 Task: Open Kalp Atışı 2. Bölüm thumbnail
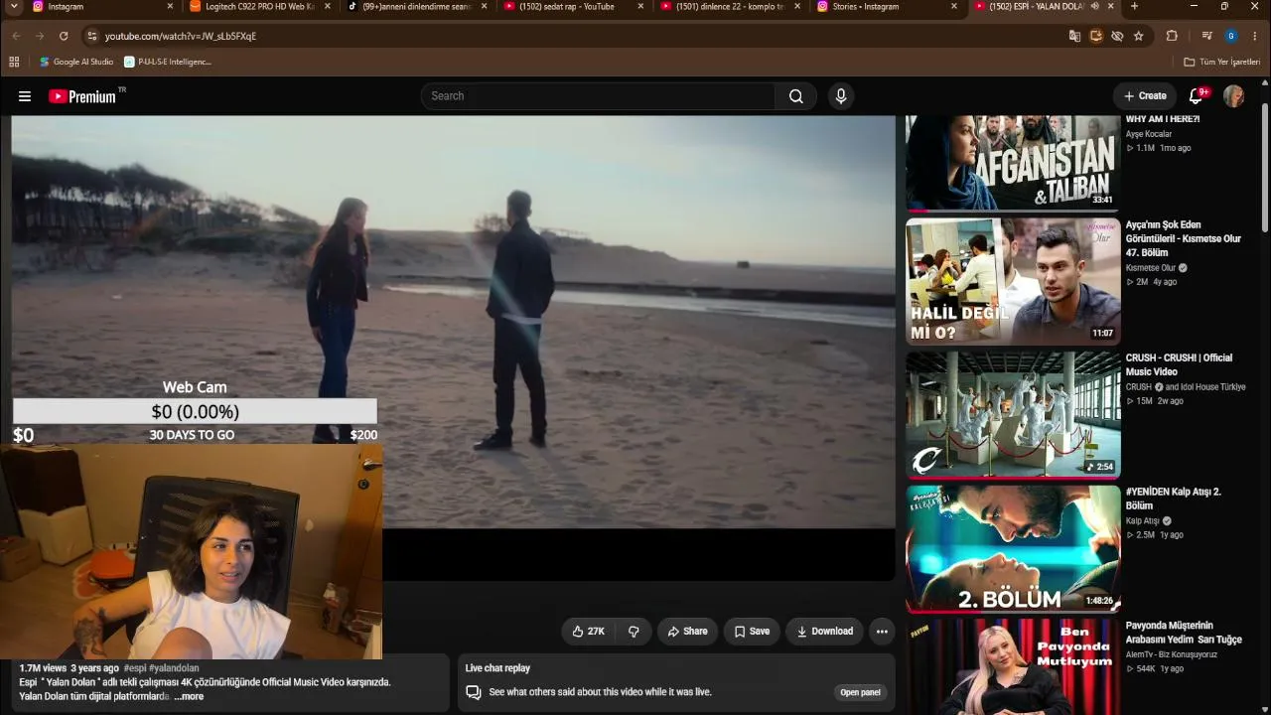1013,548
